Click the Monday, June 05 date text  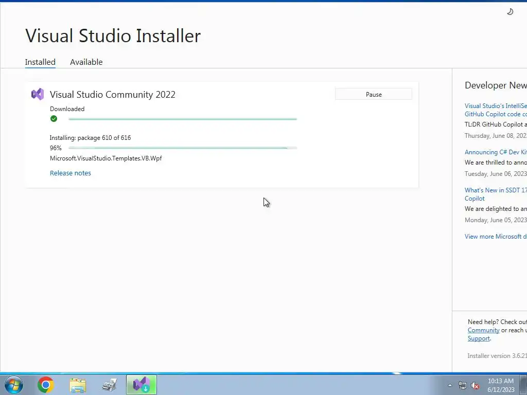pyautogui.click(x=496, y=220)
